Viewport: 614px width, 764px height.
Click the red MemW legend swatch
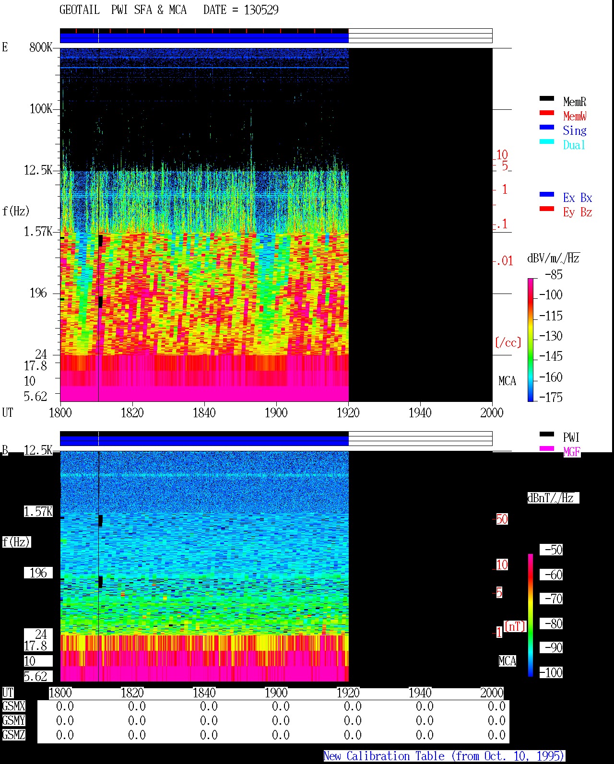click(x=546, y=113)
